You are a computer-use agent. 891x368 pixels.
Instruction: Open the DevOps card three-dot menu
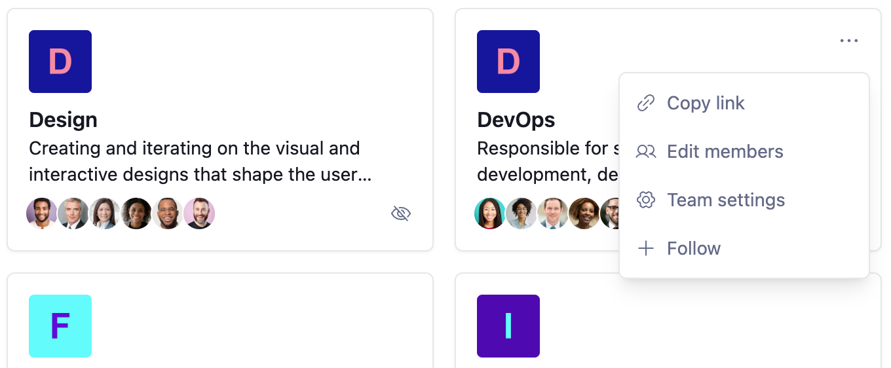coord(848,41)
